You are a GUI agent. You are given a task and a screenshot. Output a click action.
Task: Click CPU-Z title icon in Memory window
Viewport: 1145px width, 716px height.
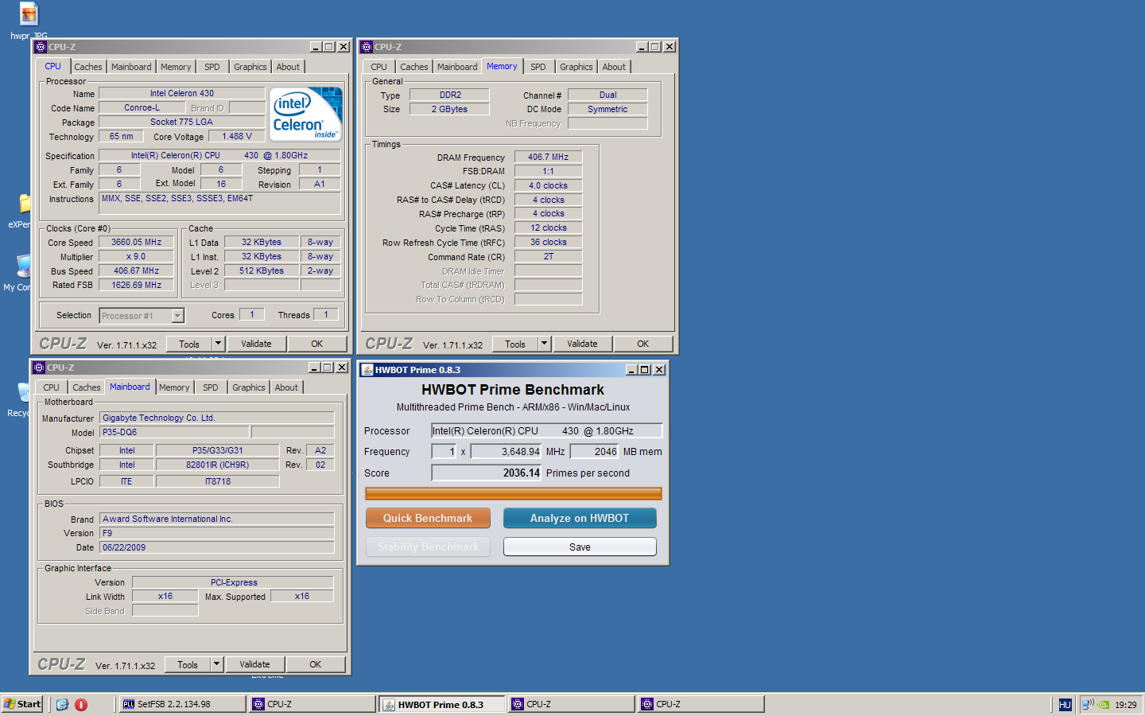click(x=367, y=47)
